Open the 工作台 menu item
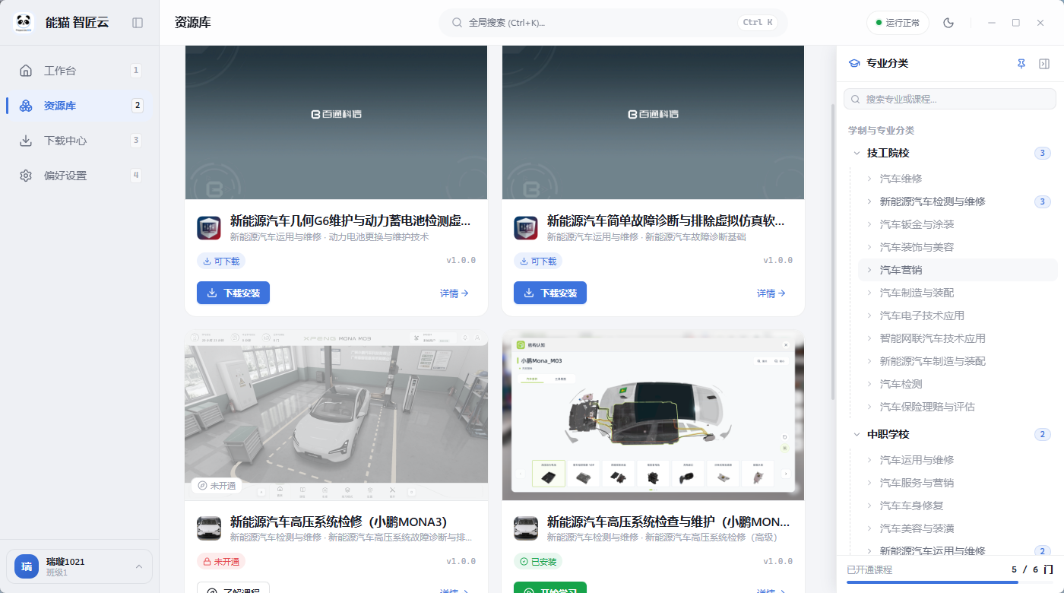This screenshot has height=593, width=1064. pos(80,71)
